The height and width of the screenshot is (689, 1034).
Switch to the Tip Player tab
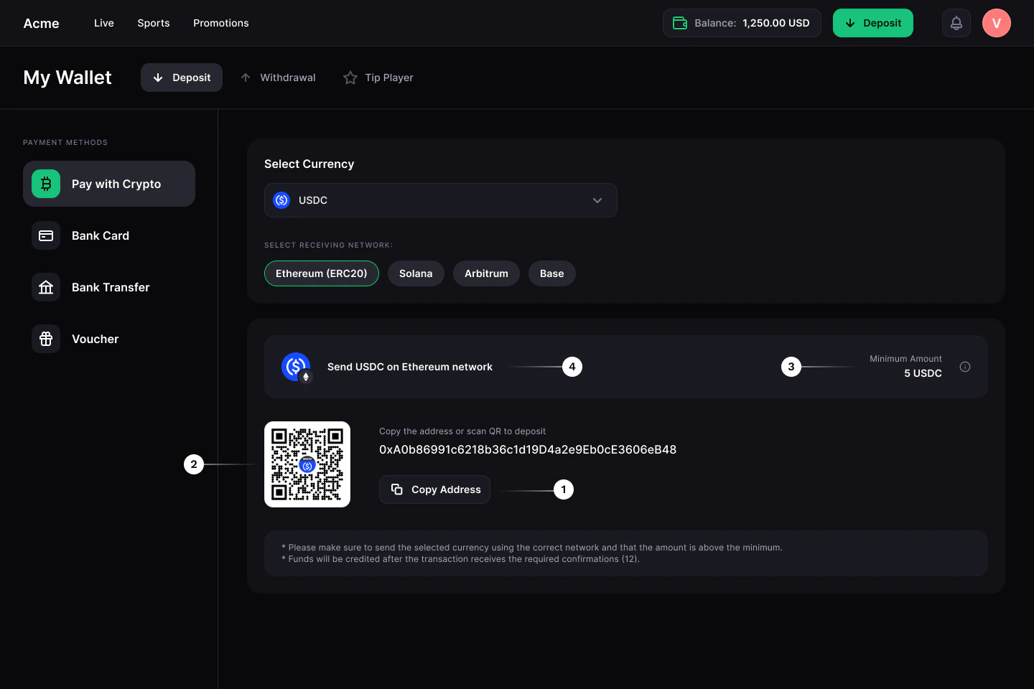pos(378,78)
